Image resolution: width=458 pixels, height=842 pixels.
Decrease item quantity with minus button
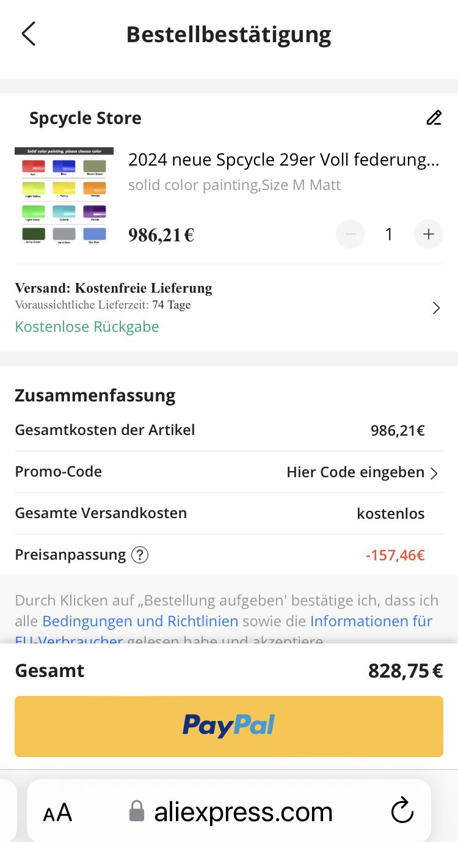pos(351,234)
